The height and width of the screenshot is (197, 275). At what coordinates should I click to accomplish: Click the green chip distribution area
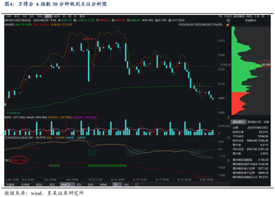point(240,66)
